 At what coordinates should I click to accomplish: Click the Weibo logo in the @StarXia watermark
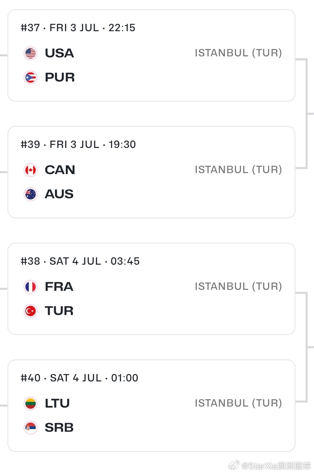click(x=234, y=465)
